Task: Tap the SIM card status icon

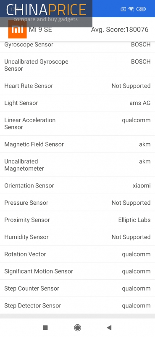Action: 123,9
